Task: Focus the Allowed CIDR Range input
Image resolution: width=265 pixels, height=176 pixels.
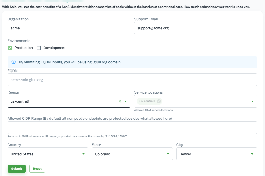Action: point(132,127)
